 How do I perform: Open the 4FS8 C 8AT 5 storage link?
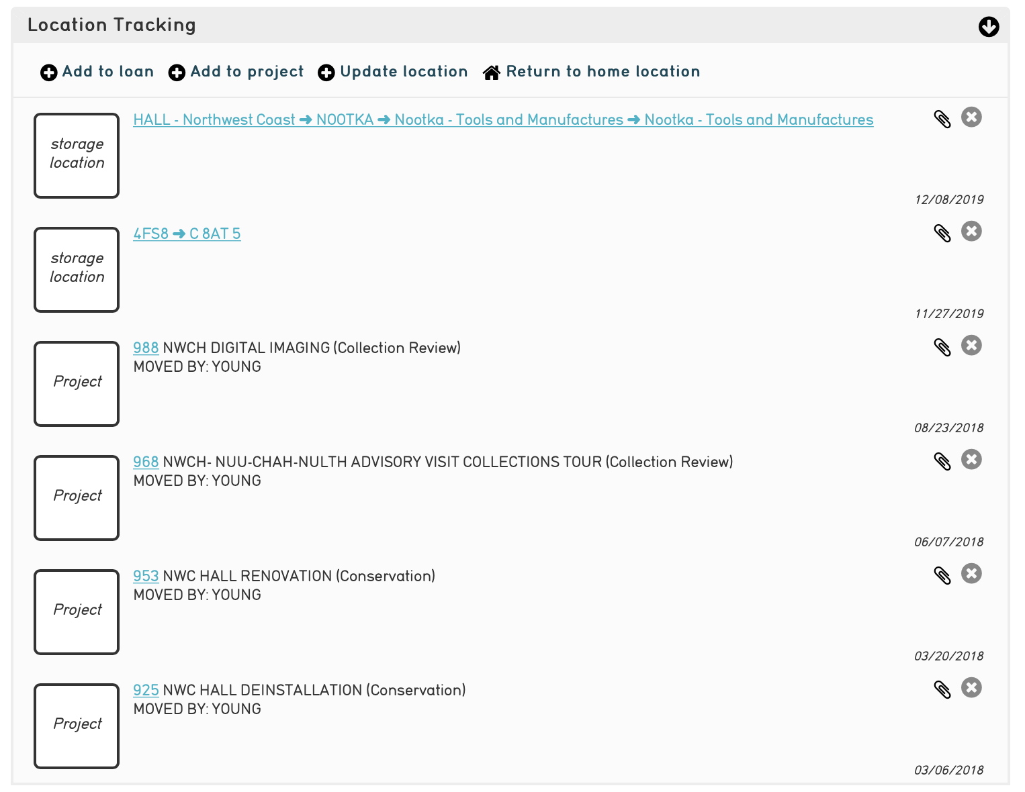187,234
